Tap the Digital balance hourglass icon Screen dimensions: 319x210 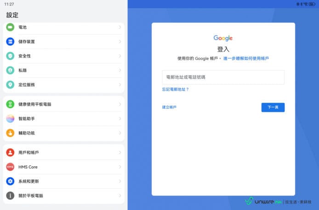10,104
